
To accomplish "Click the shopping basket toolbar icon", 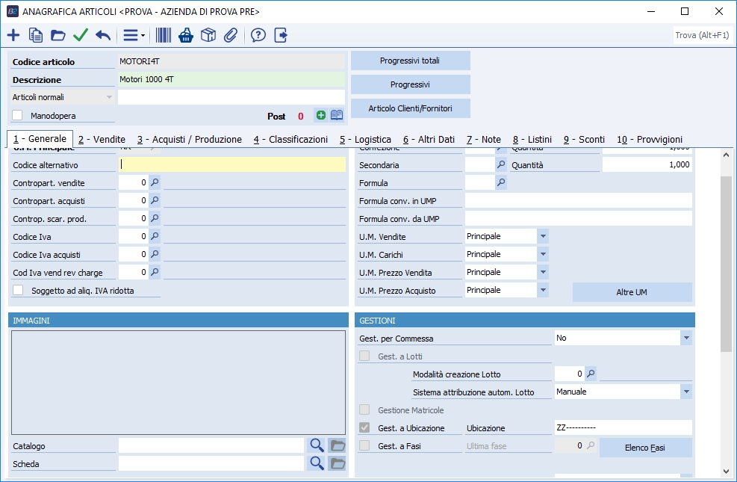I will 186,35.
